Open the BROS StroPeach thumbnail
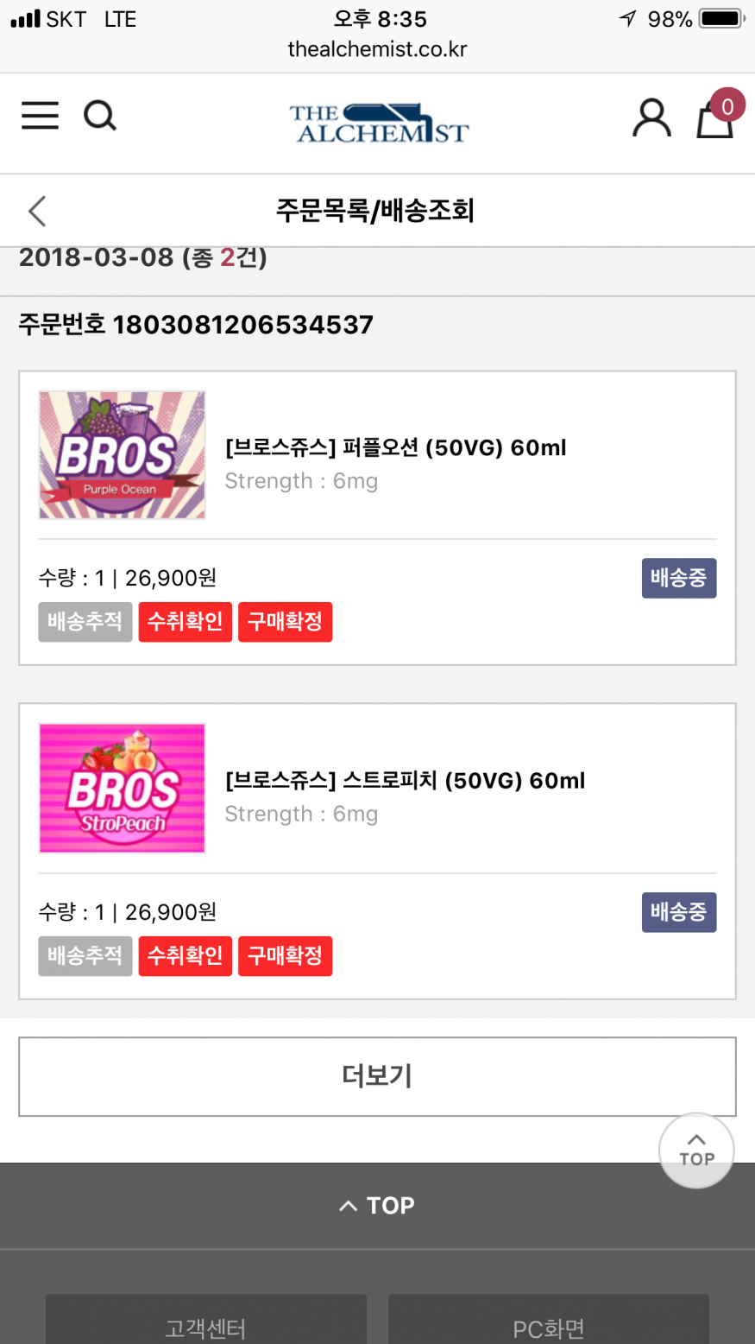The width and height of the screenshot is (755, 1344). tap(122, 789)
